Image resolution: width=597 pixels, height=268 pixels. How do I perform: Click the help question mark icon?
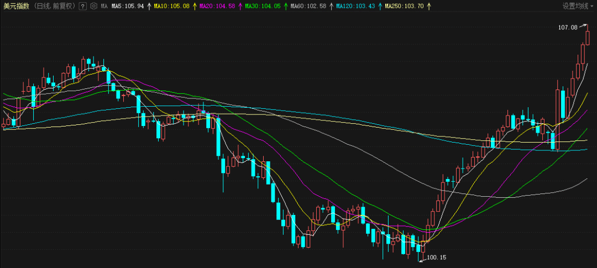pos(83,6)
